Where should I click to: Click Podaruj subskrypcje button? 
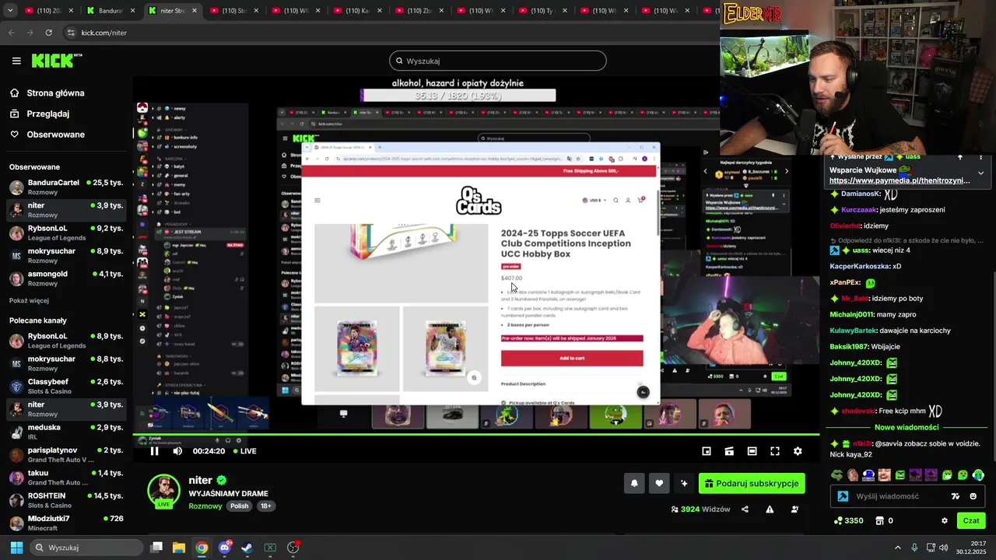752,483
